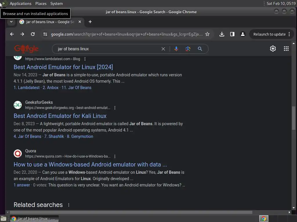Open Google quick settings gear
The width and height of the screenshot is (297, 222).
point(273,49)
